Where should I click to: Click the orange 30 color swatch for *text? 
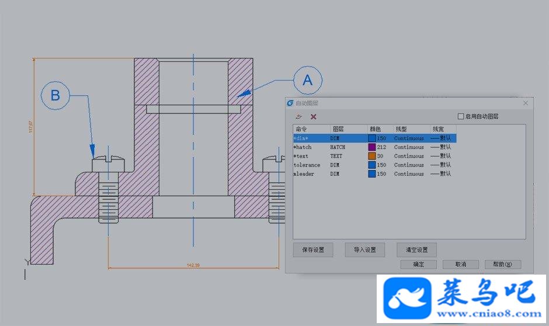[x=372, y=156]
